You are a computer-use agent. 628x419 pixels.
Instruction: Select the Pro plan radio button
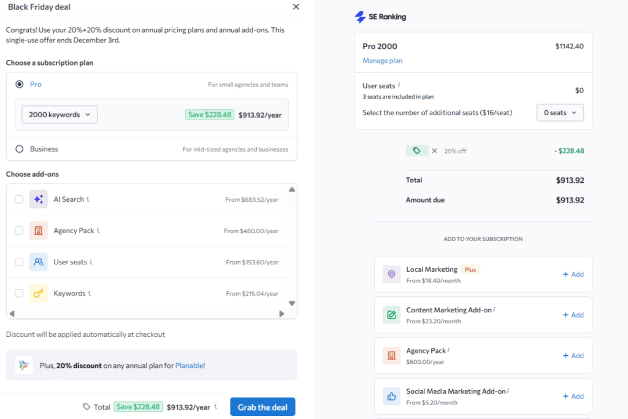point(20,84)
